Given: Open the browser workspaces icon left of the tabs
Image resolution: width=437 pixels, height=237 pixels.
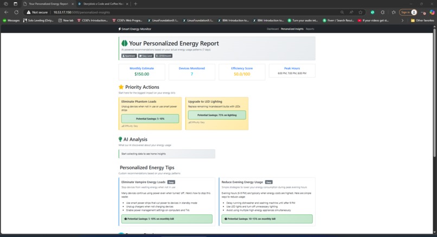Looking at the screenshot, I should 6,4.
